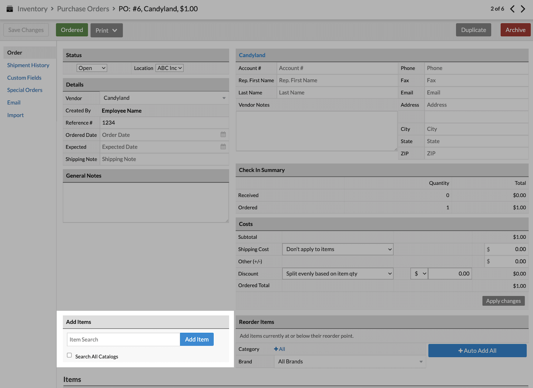Click the Auto Add All button
This screenshot has width=533, height=388.
[x=477, y=351]
